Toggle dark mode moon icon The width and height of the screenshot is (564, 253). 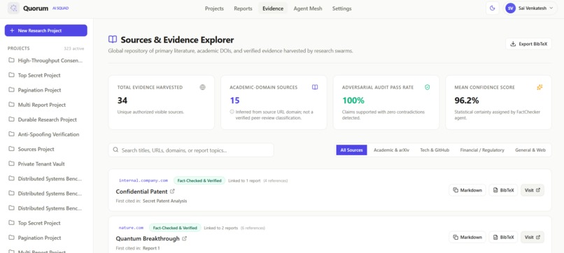493,8
